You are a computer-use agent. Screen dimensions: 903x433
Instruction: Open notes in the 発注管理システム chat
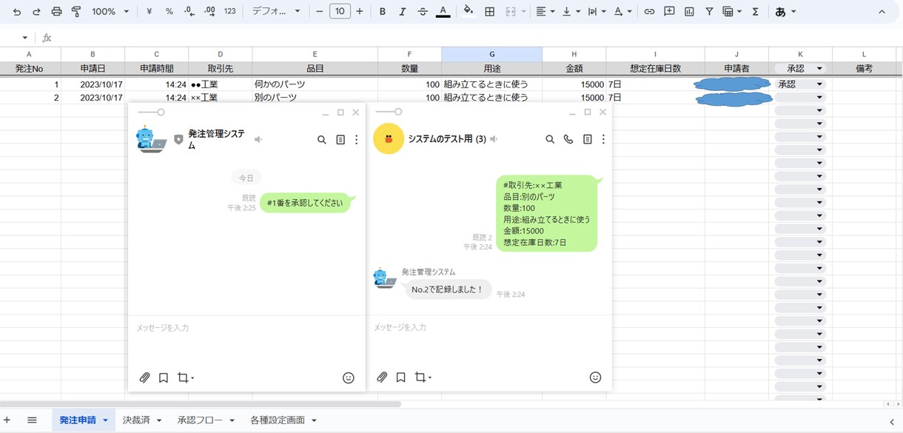(x=340, y=139)
